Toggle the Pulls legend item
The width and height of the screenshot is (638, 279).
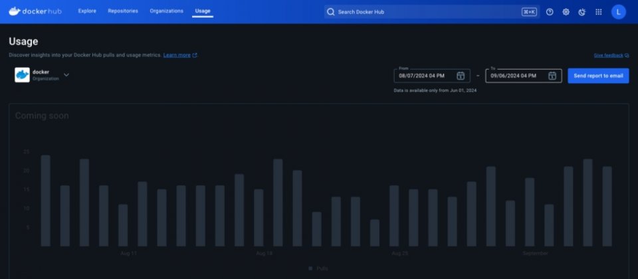pyautogui.click(x=318, y=268)
